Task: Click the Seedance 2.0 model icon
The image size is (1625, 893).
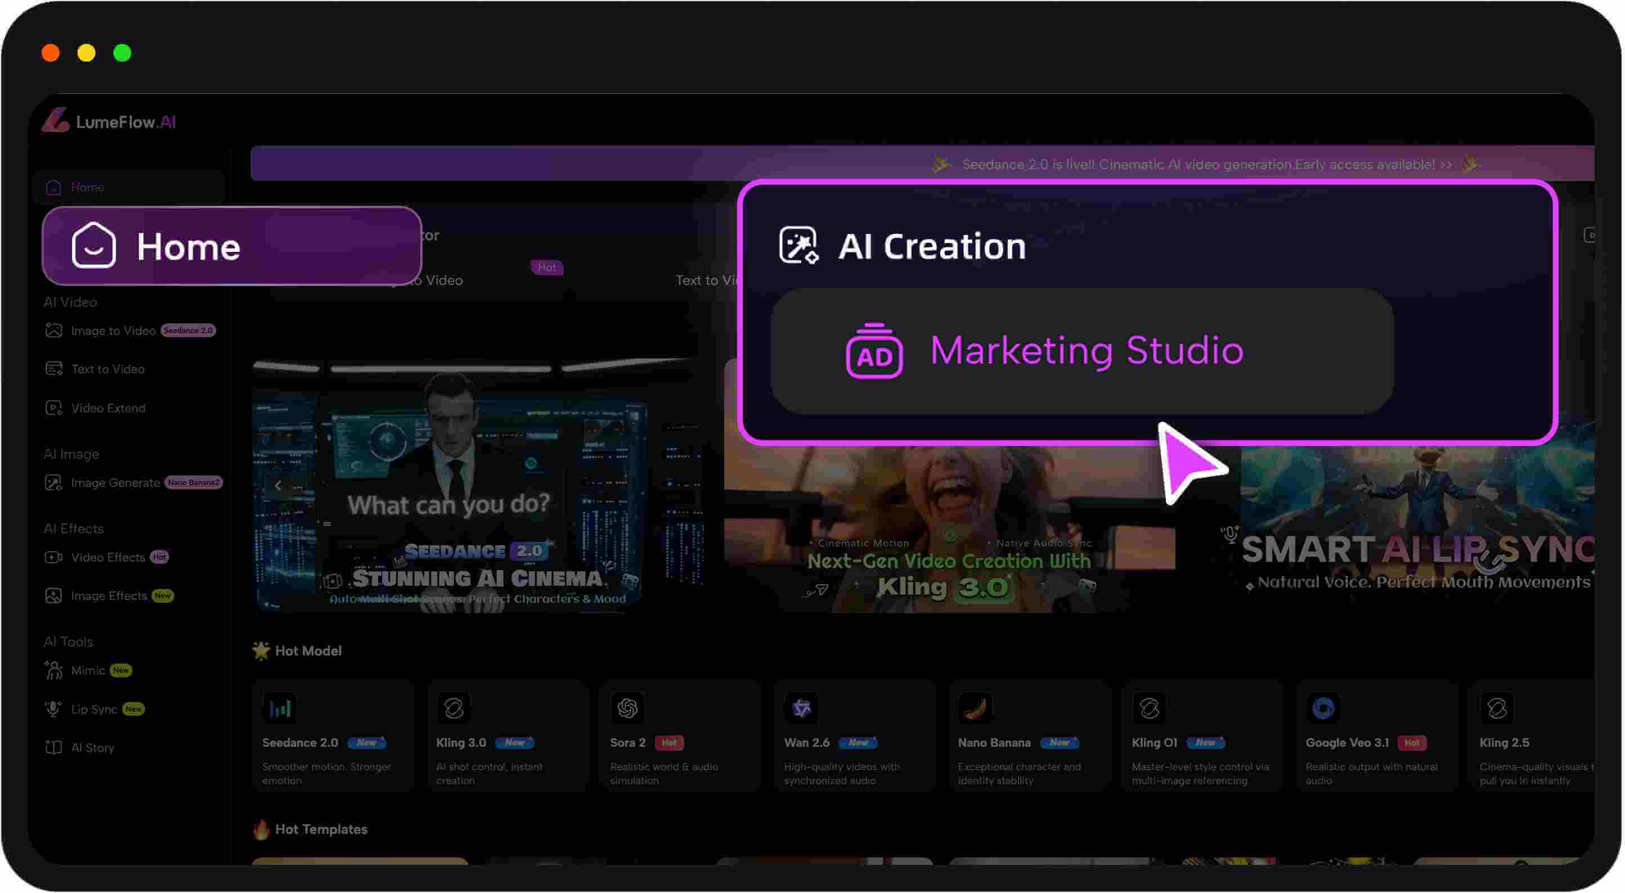Action: pyautogui.click(x=279, y=708)
